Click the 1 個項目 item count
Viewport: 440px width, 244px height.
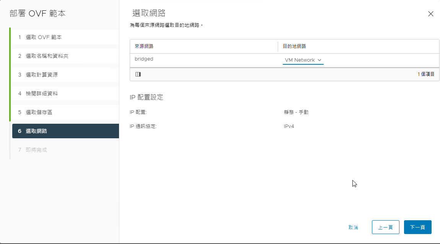pyautogui.click(x=426, y=74)
